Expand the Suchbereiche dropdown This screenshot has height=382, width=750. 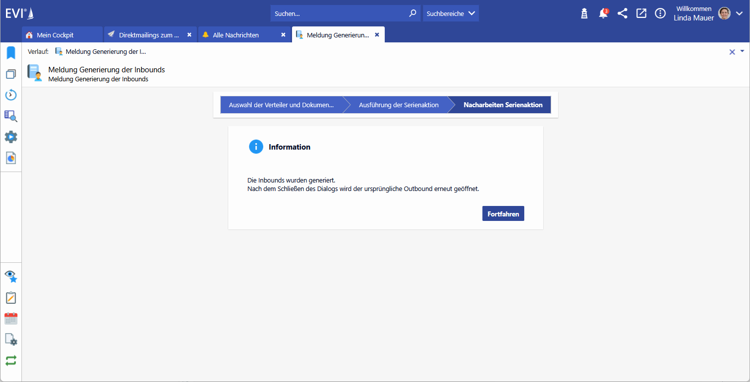click(x=450, y=13)
